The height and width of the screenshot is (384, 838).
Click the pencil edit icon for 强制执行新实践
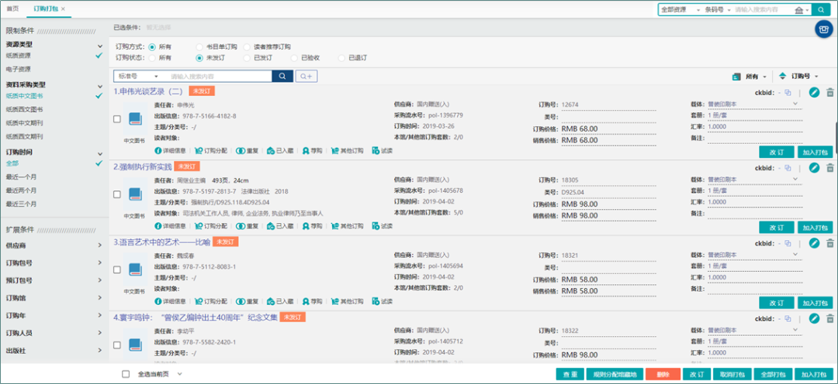[x=814, y=168]
